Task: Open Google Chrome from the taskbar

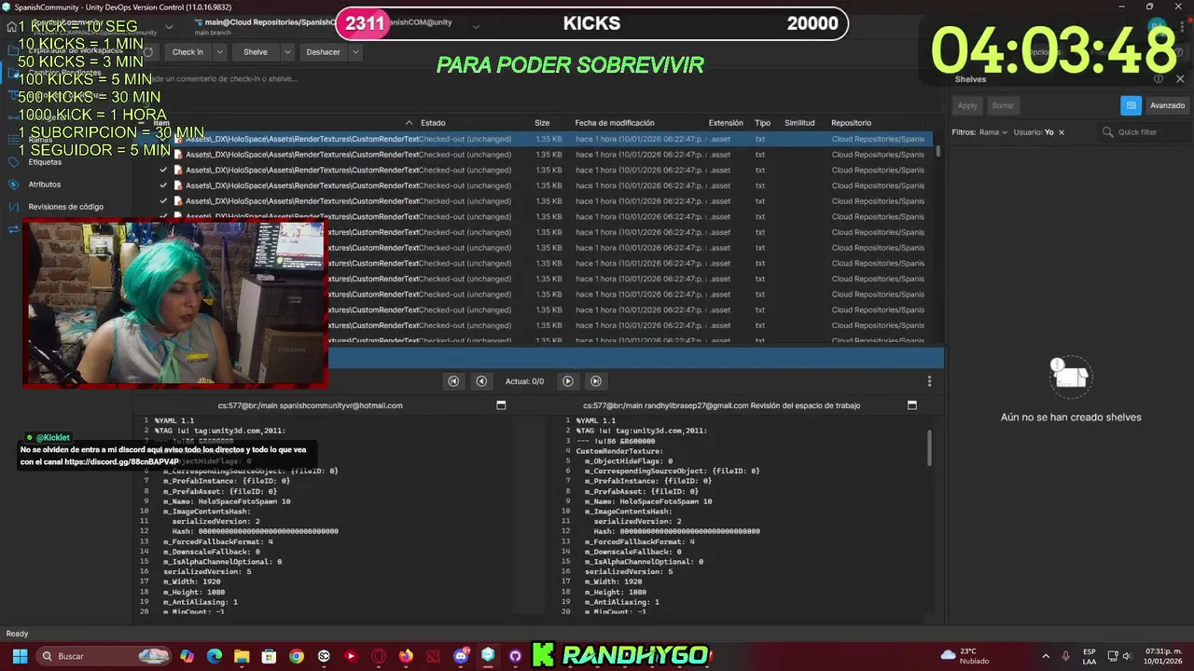Action: click(x=297, y=656)
